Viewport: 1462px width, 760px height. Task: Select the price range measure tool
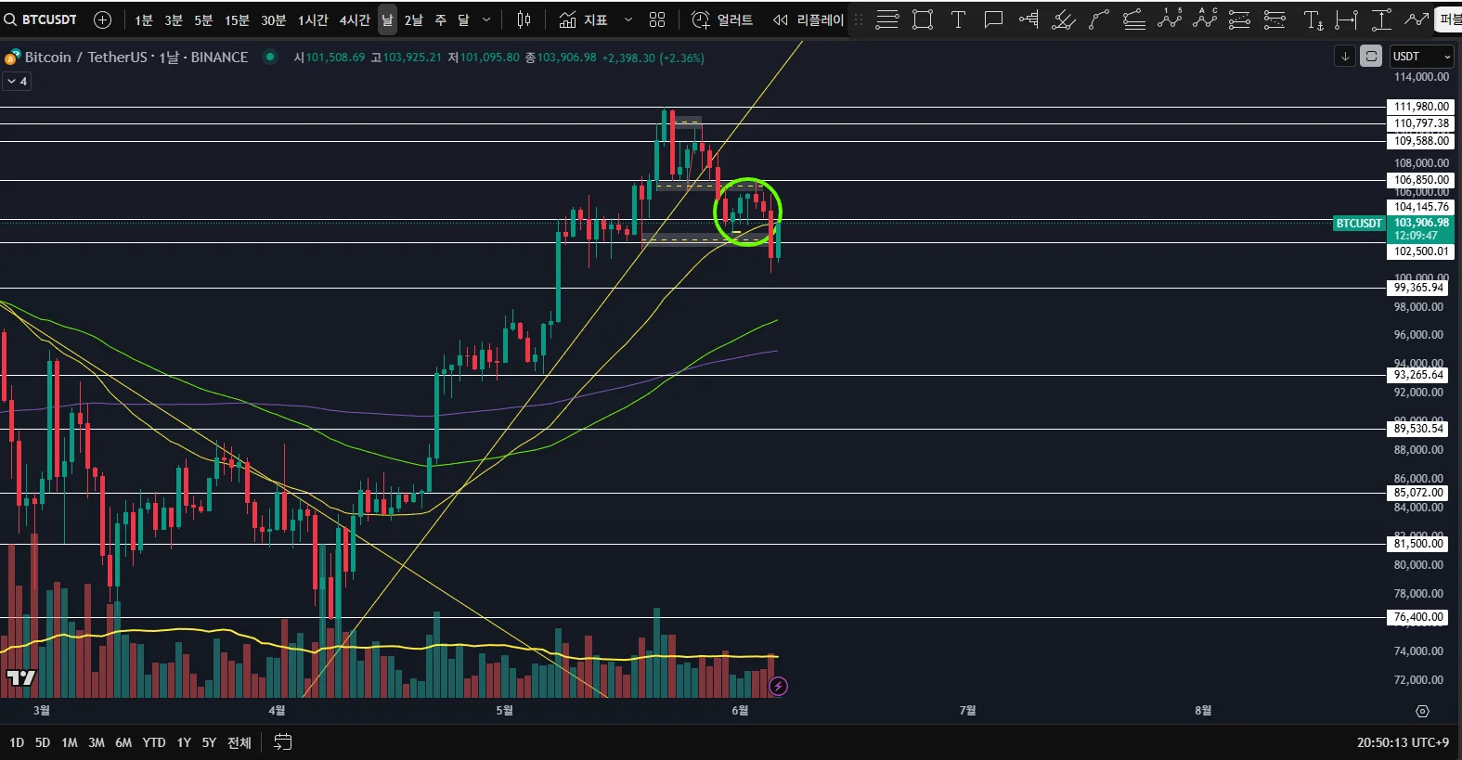pos(1381,19)
